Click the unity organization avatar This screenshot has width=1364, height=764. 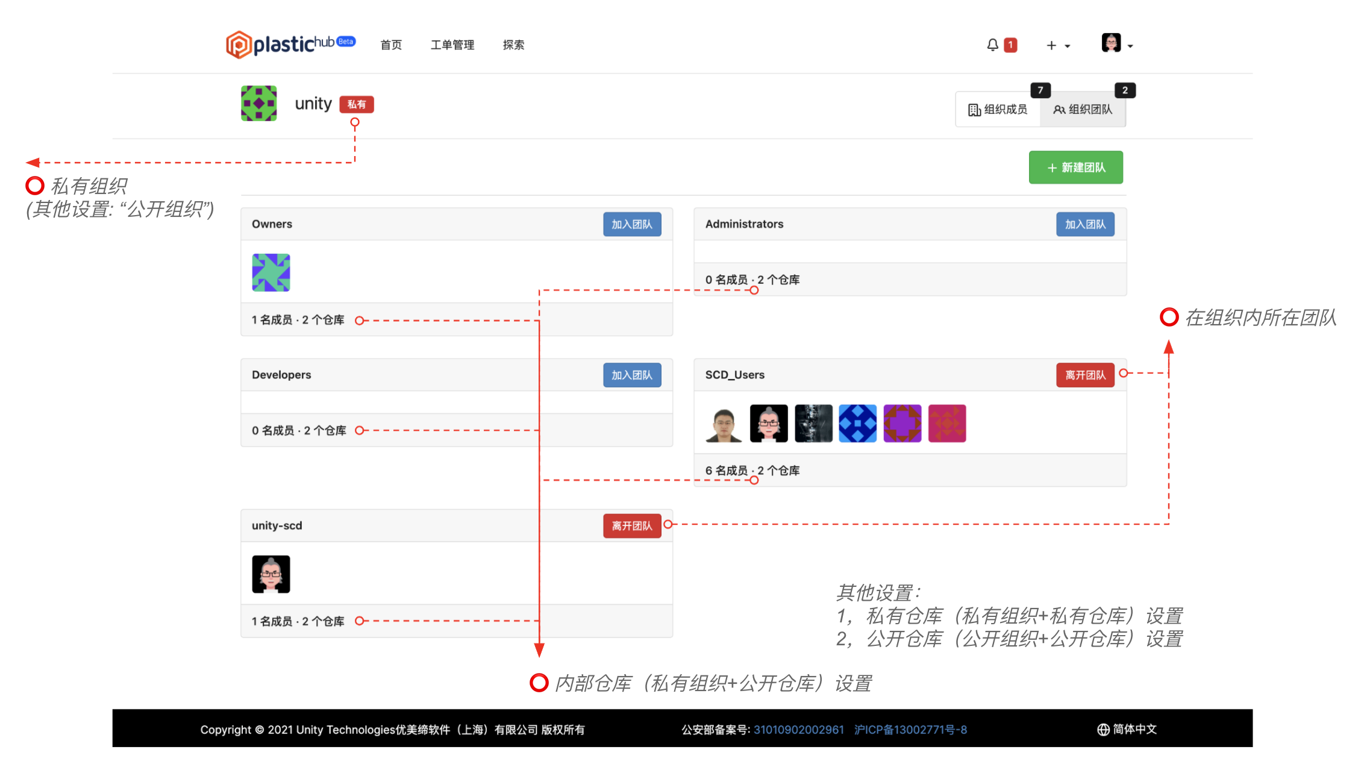point(259,104)
